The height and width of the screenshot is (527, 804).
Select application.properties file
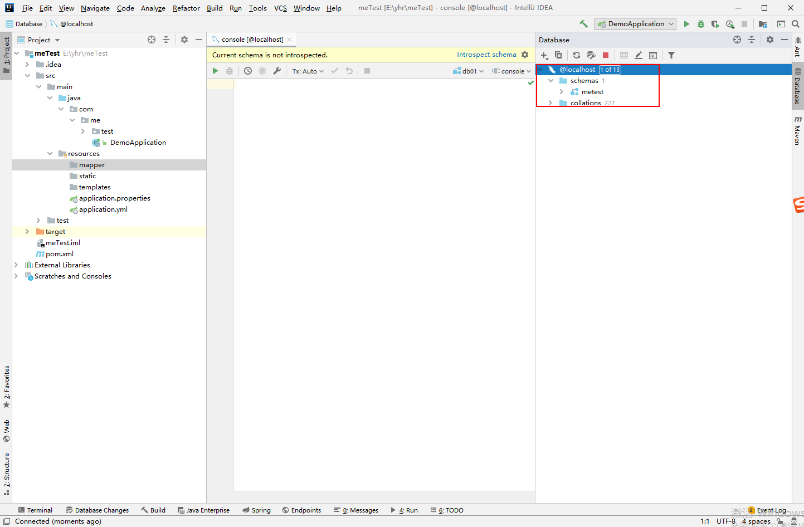[110, 198]
